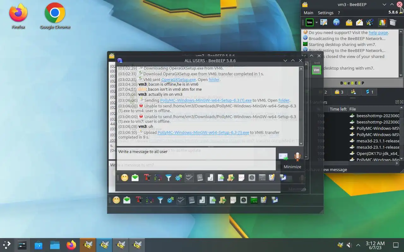Click green envelope icon in vm7 toolbar
The width and height of the screenshot is (404, 252).
pyautogui.click(x=127, y=200)
